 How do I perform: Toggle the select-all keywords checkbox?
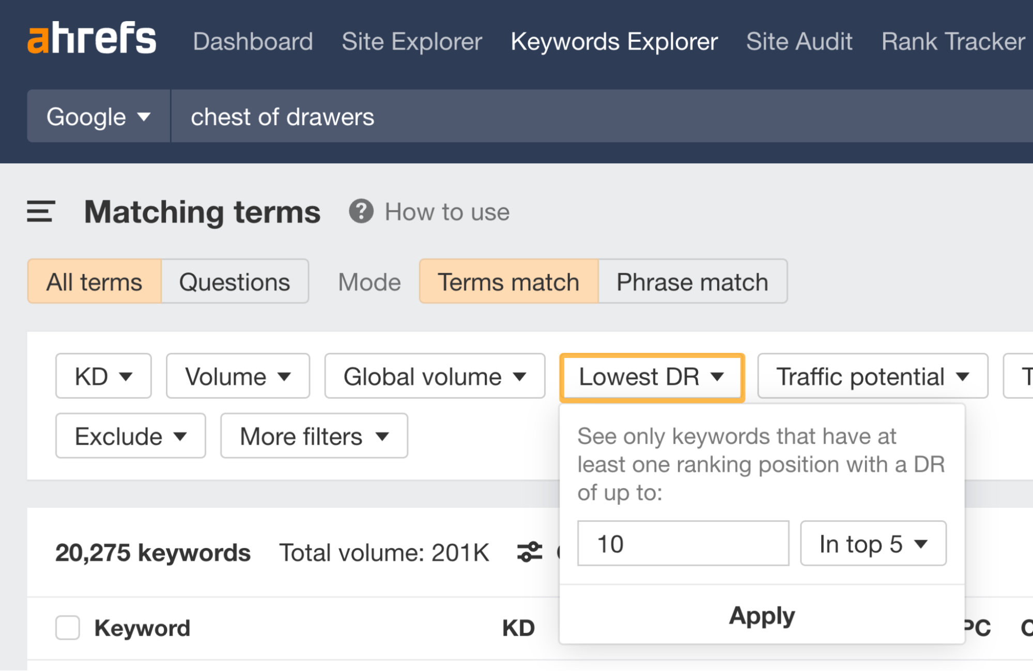67,628
